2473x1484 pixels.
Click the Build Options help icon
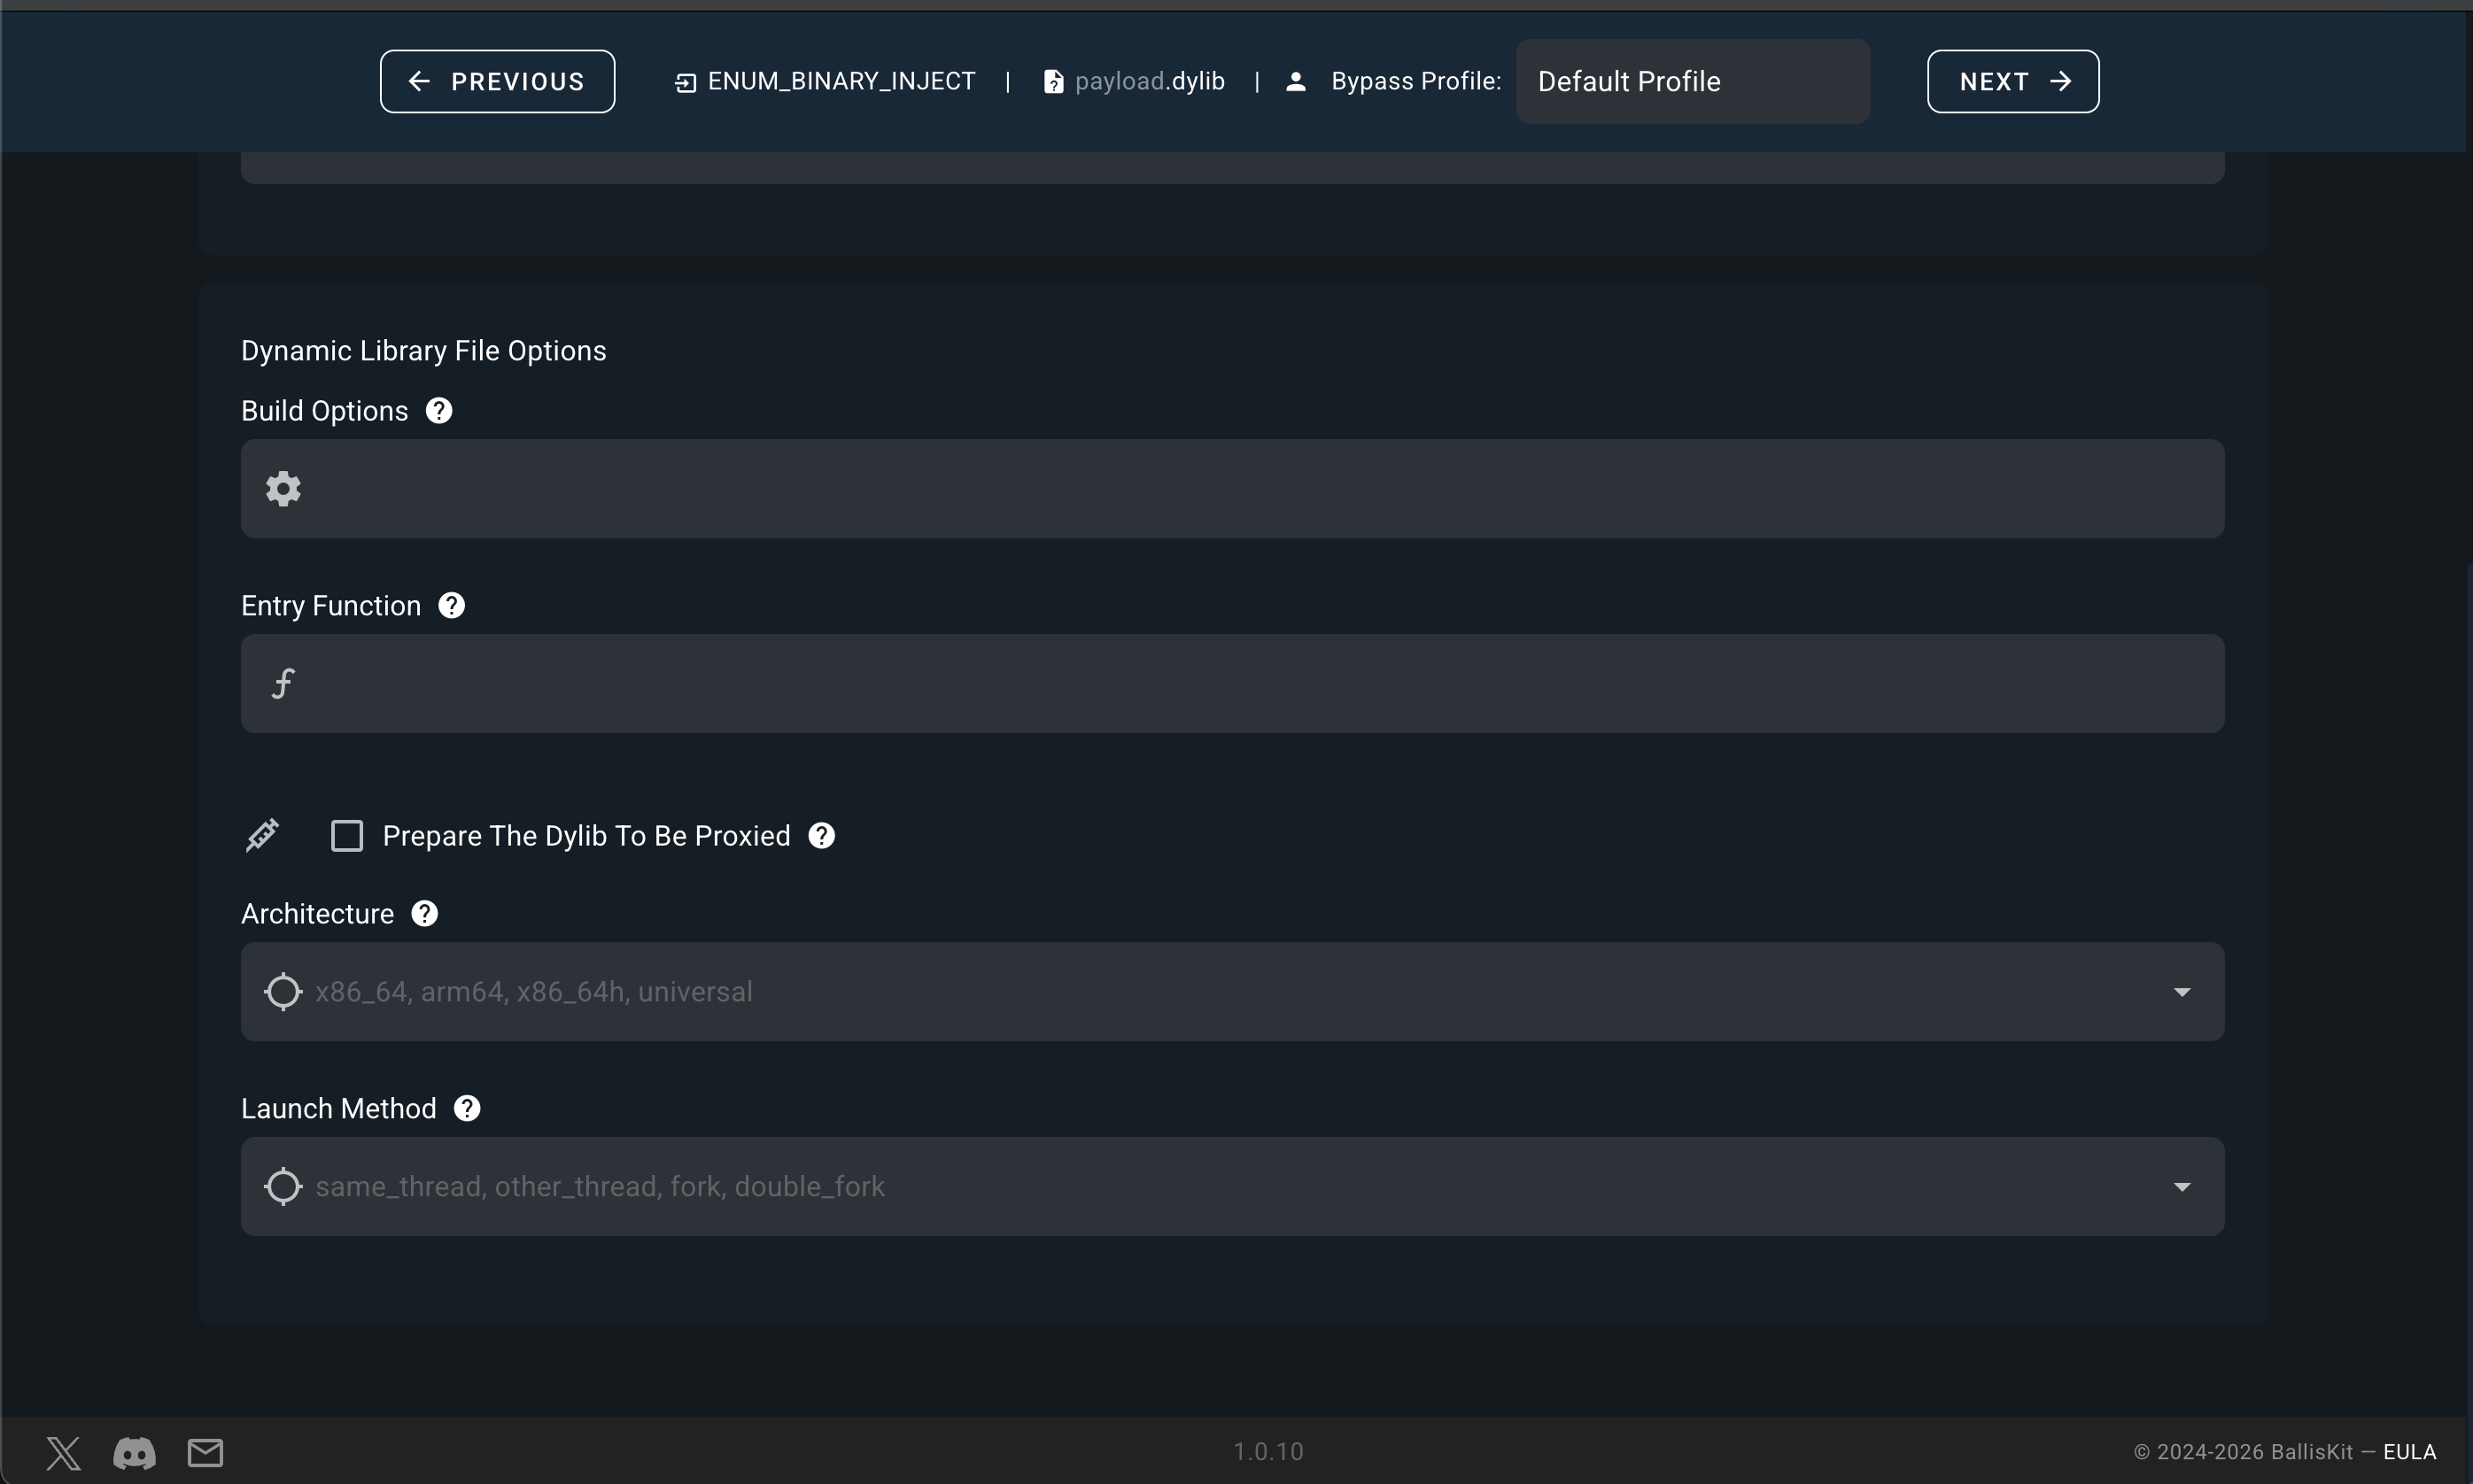coord(438,411)
